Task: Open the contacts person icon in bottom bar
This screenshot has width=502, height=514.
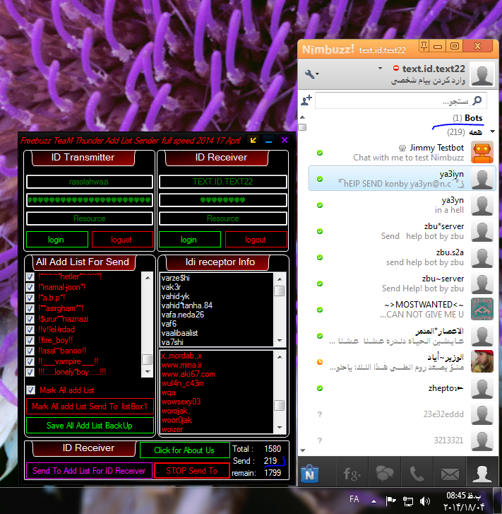Action: (x=482, y=474)
